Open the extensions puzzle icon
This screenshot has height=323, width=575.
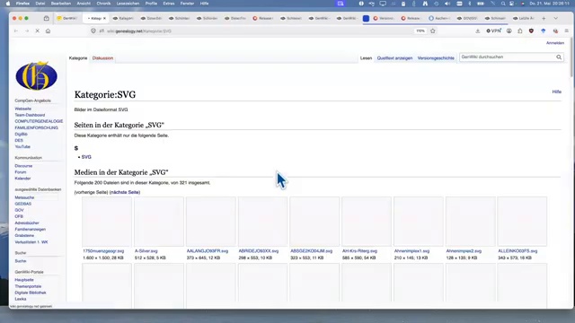[520, 31]
